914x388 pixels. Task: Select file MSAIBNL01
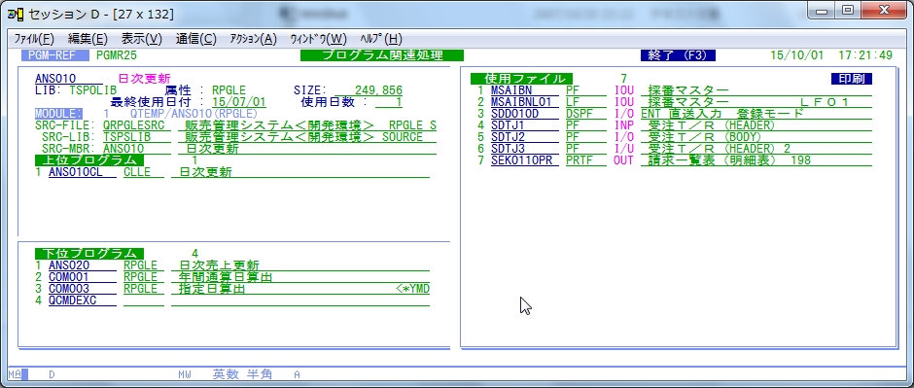[525, 102]
